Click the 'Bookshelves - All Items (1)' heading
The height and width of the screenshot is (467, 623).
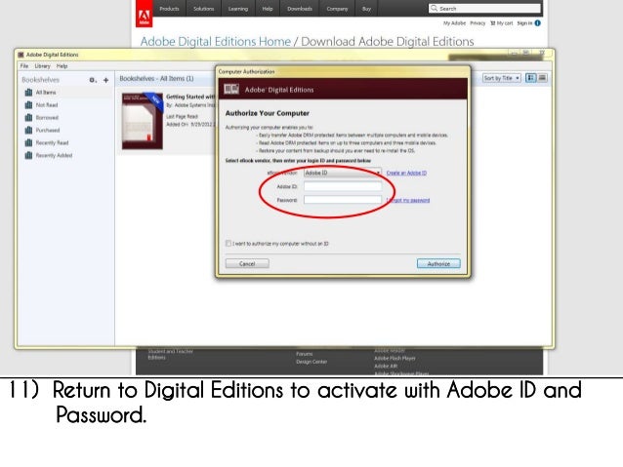coord(156,79)
